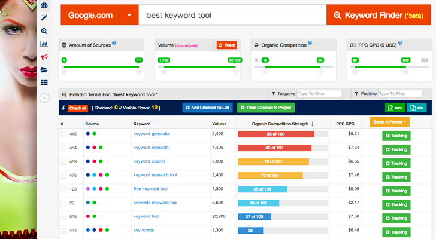Click Tracking for adwords keyword tool
Viewport: 436px width, 239px height.
coord(396,204)
